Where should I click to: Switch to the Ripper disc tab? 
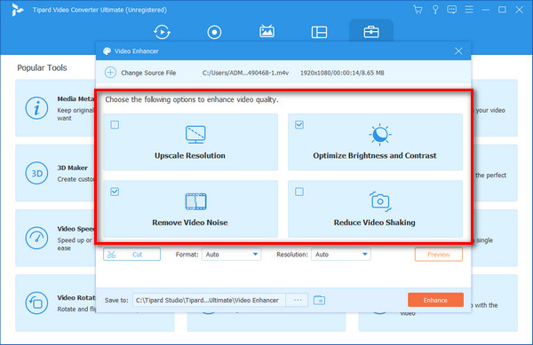click(x=214, y=32)
